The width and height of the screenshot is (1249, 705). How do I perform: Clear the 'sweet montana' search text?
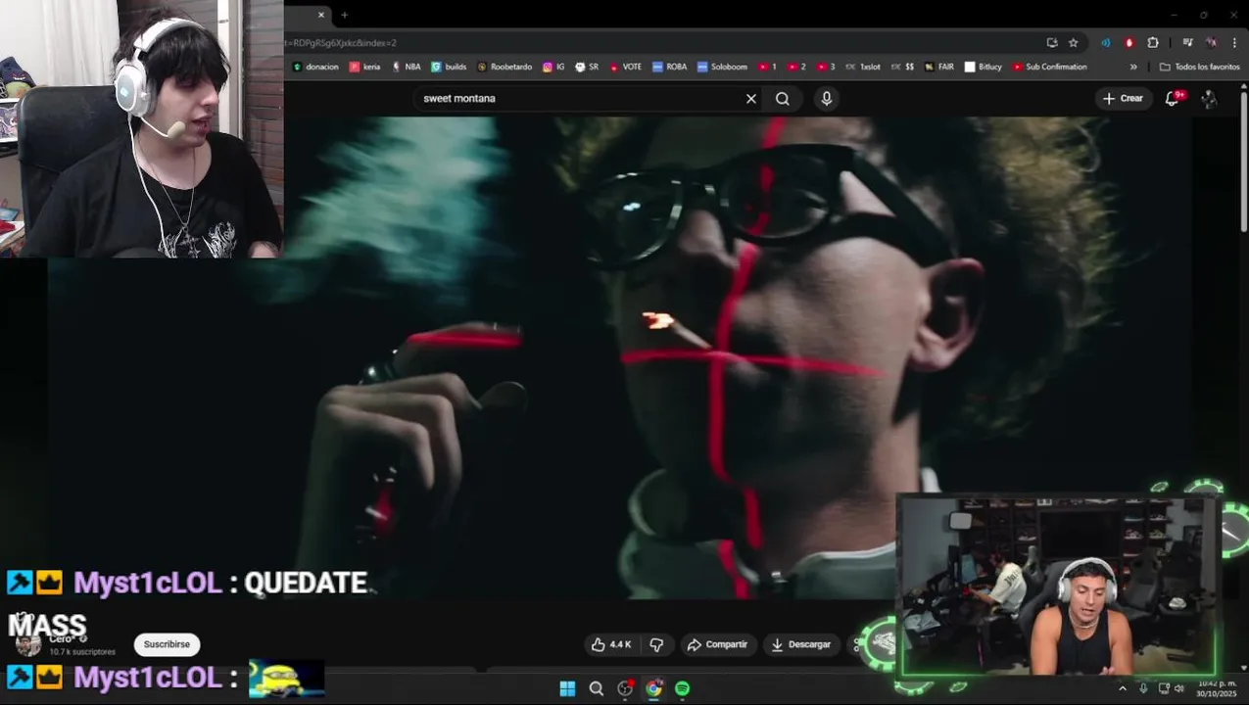pos(751,99)
